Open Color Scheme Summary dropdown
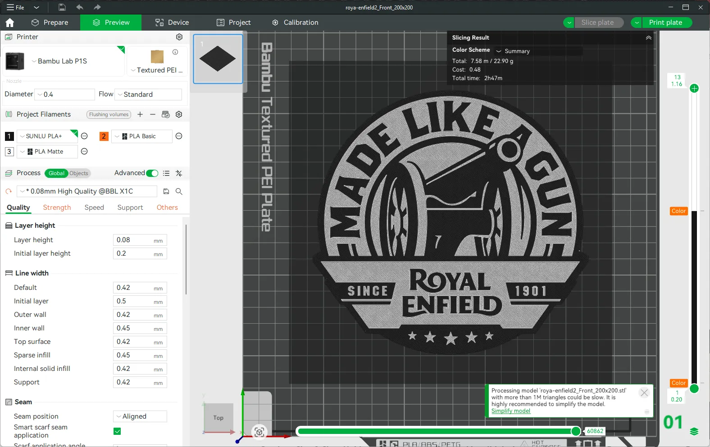The height and width of the screenshot is (447, 710). pyautogui.click(x=538, y=51)
